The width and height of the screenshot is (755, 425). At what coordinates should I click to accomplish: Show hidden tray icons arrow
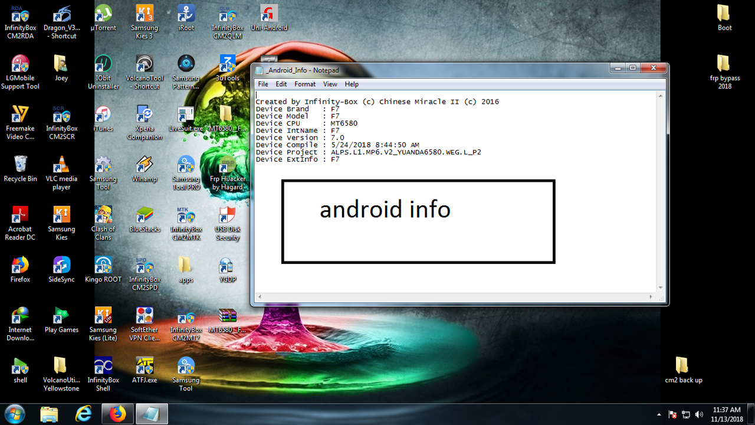pyautogui.click(x=659, y=414)
